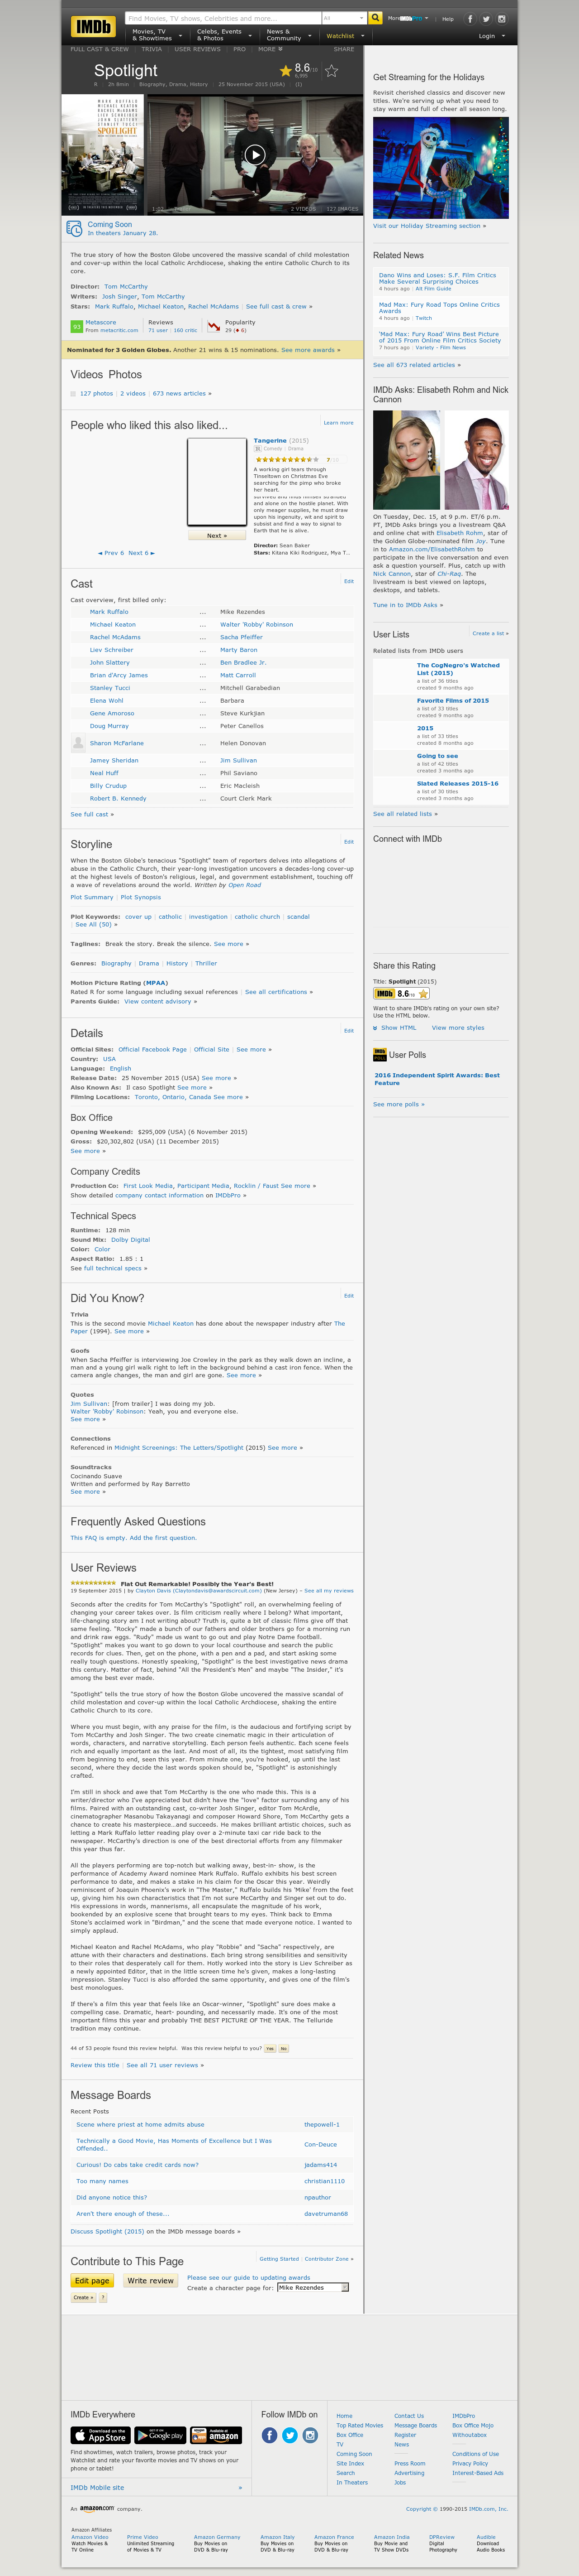Image resolution: width=579 pixels, height=2576 pixels.
Task: Open the PRO tab in title subnav
Action: click(x=240, y=49)
